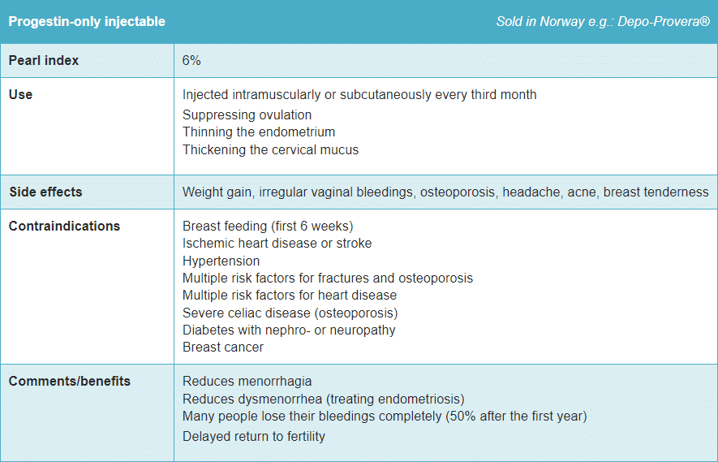
Task: Click 'Delayed return to fertility' comment
Action: (x=254, y=437)
